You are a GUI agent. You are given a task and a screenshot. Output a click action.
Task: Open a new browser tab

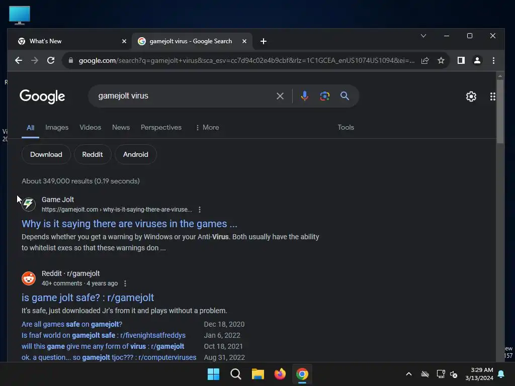[264, 41]
